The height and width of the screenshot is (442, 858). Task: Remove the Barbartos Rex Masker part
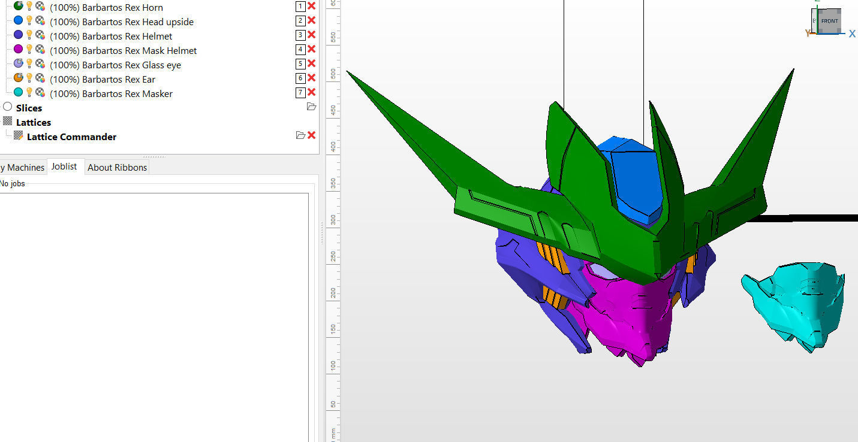pyautogui.click(x=311, y=92)
